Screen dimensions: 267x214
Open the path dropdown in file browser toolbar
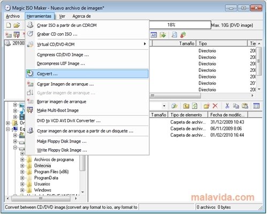pyautogui.click(x=164, y=106)
